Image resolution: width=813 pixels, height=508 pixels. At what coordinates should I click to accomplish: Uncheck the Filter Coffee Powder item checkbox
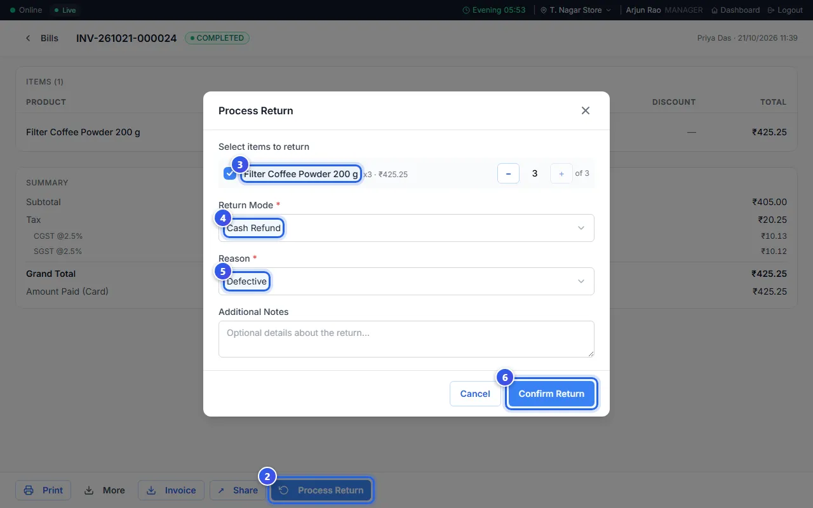[229, 173]
